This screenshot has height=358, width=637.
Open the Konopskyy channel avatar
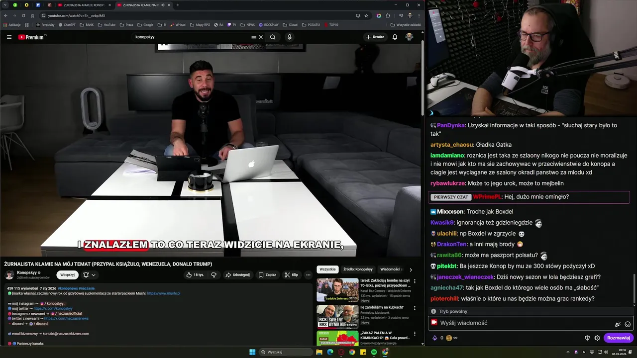[9, 275]
